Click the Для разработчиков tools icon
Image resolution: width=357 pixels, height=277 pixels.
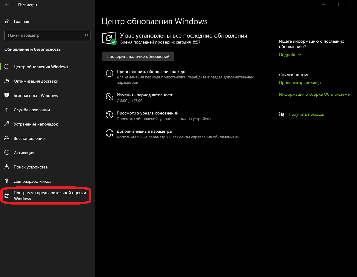coord(7,181)
